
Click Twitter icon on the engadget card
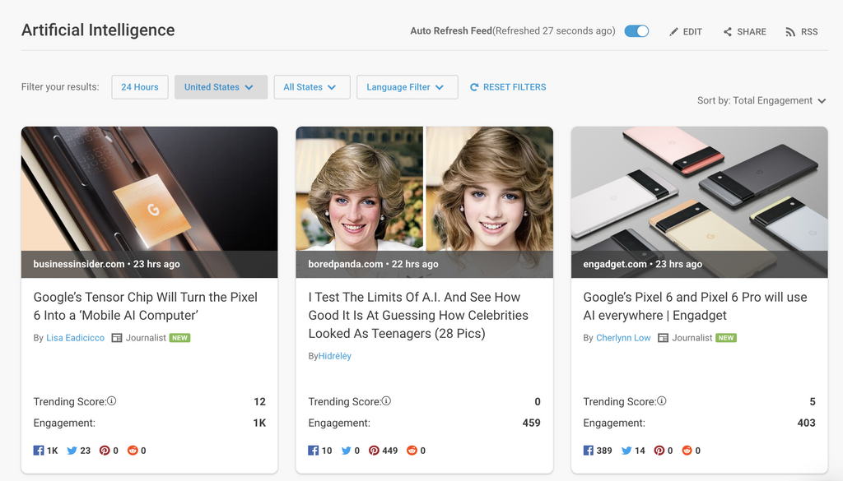pyautogui.click(x=626, y=451)
